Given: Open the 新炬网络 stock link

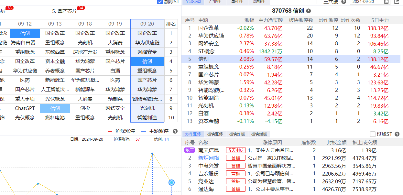Looking at the screenshot, I should [209, 158].
